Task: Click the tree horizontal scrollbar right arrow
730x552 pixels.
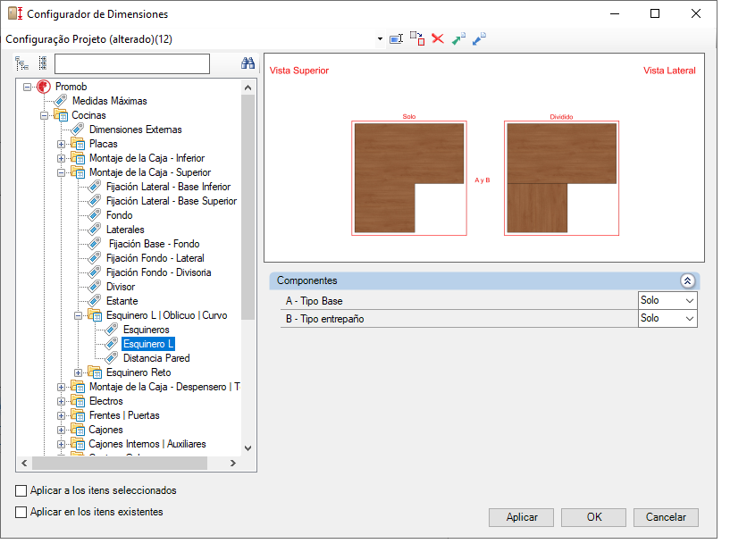Action: point(233,463)
